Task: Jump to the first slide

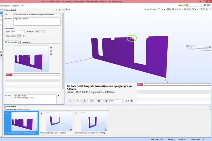Action: [x=70, y=101]
